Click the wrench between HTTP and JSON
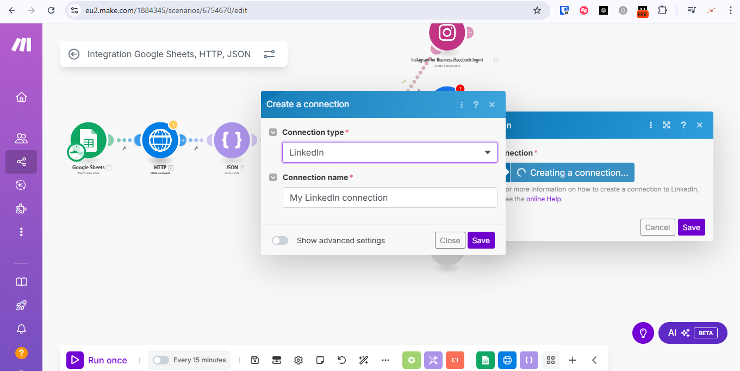The height and width of the screenshot is (371, 740). (x=196, y=148)
